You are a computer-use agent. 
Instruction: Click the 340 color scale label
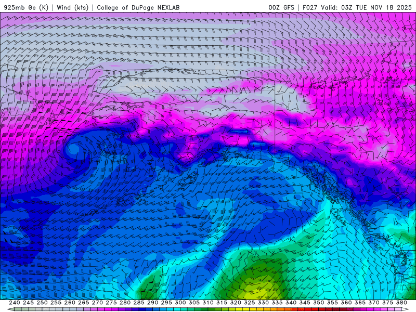coord(291,303)
